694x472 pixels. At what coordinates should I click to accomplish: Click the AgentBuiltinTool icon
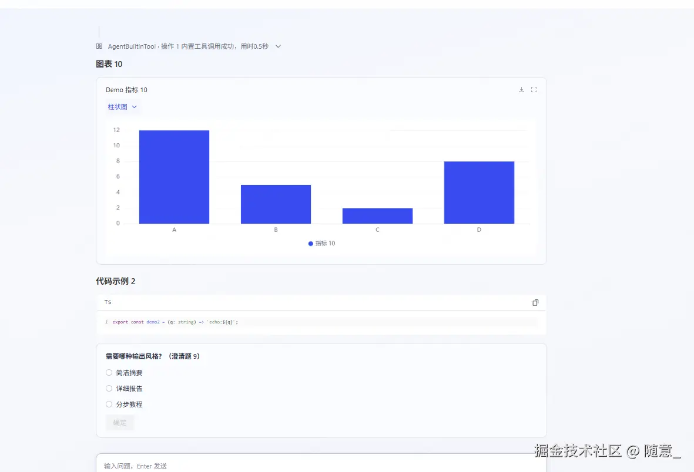(99, 46)
